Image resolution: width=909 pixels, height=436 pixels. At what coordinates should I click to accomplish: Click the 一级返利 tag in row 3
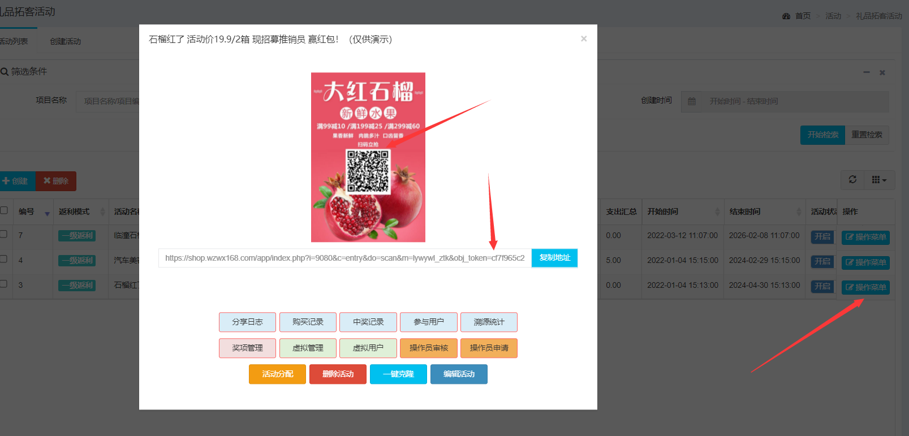coord(77,286)
